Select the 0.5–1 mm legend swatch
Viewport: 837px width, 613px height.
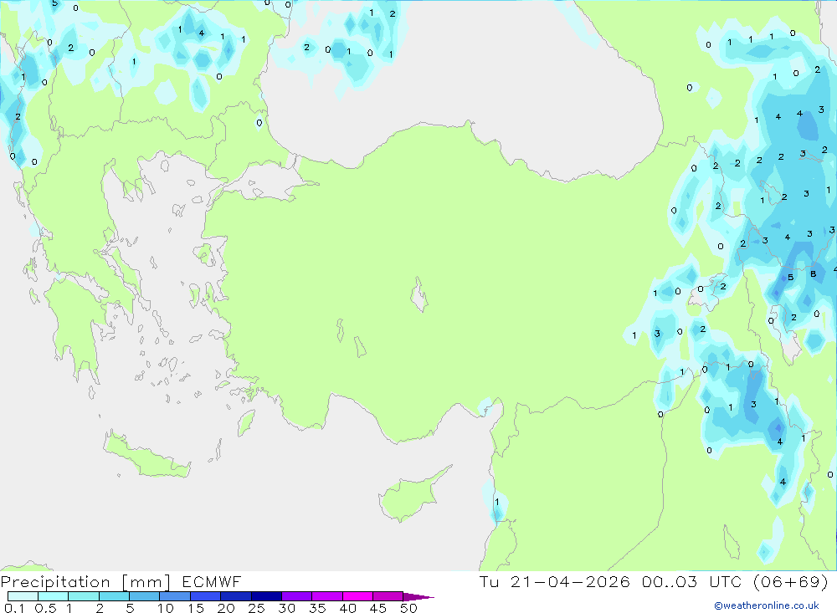pos(54,596)
